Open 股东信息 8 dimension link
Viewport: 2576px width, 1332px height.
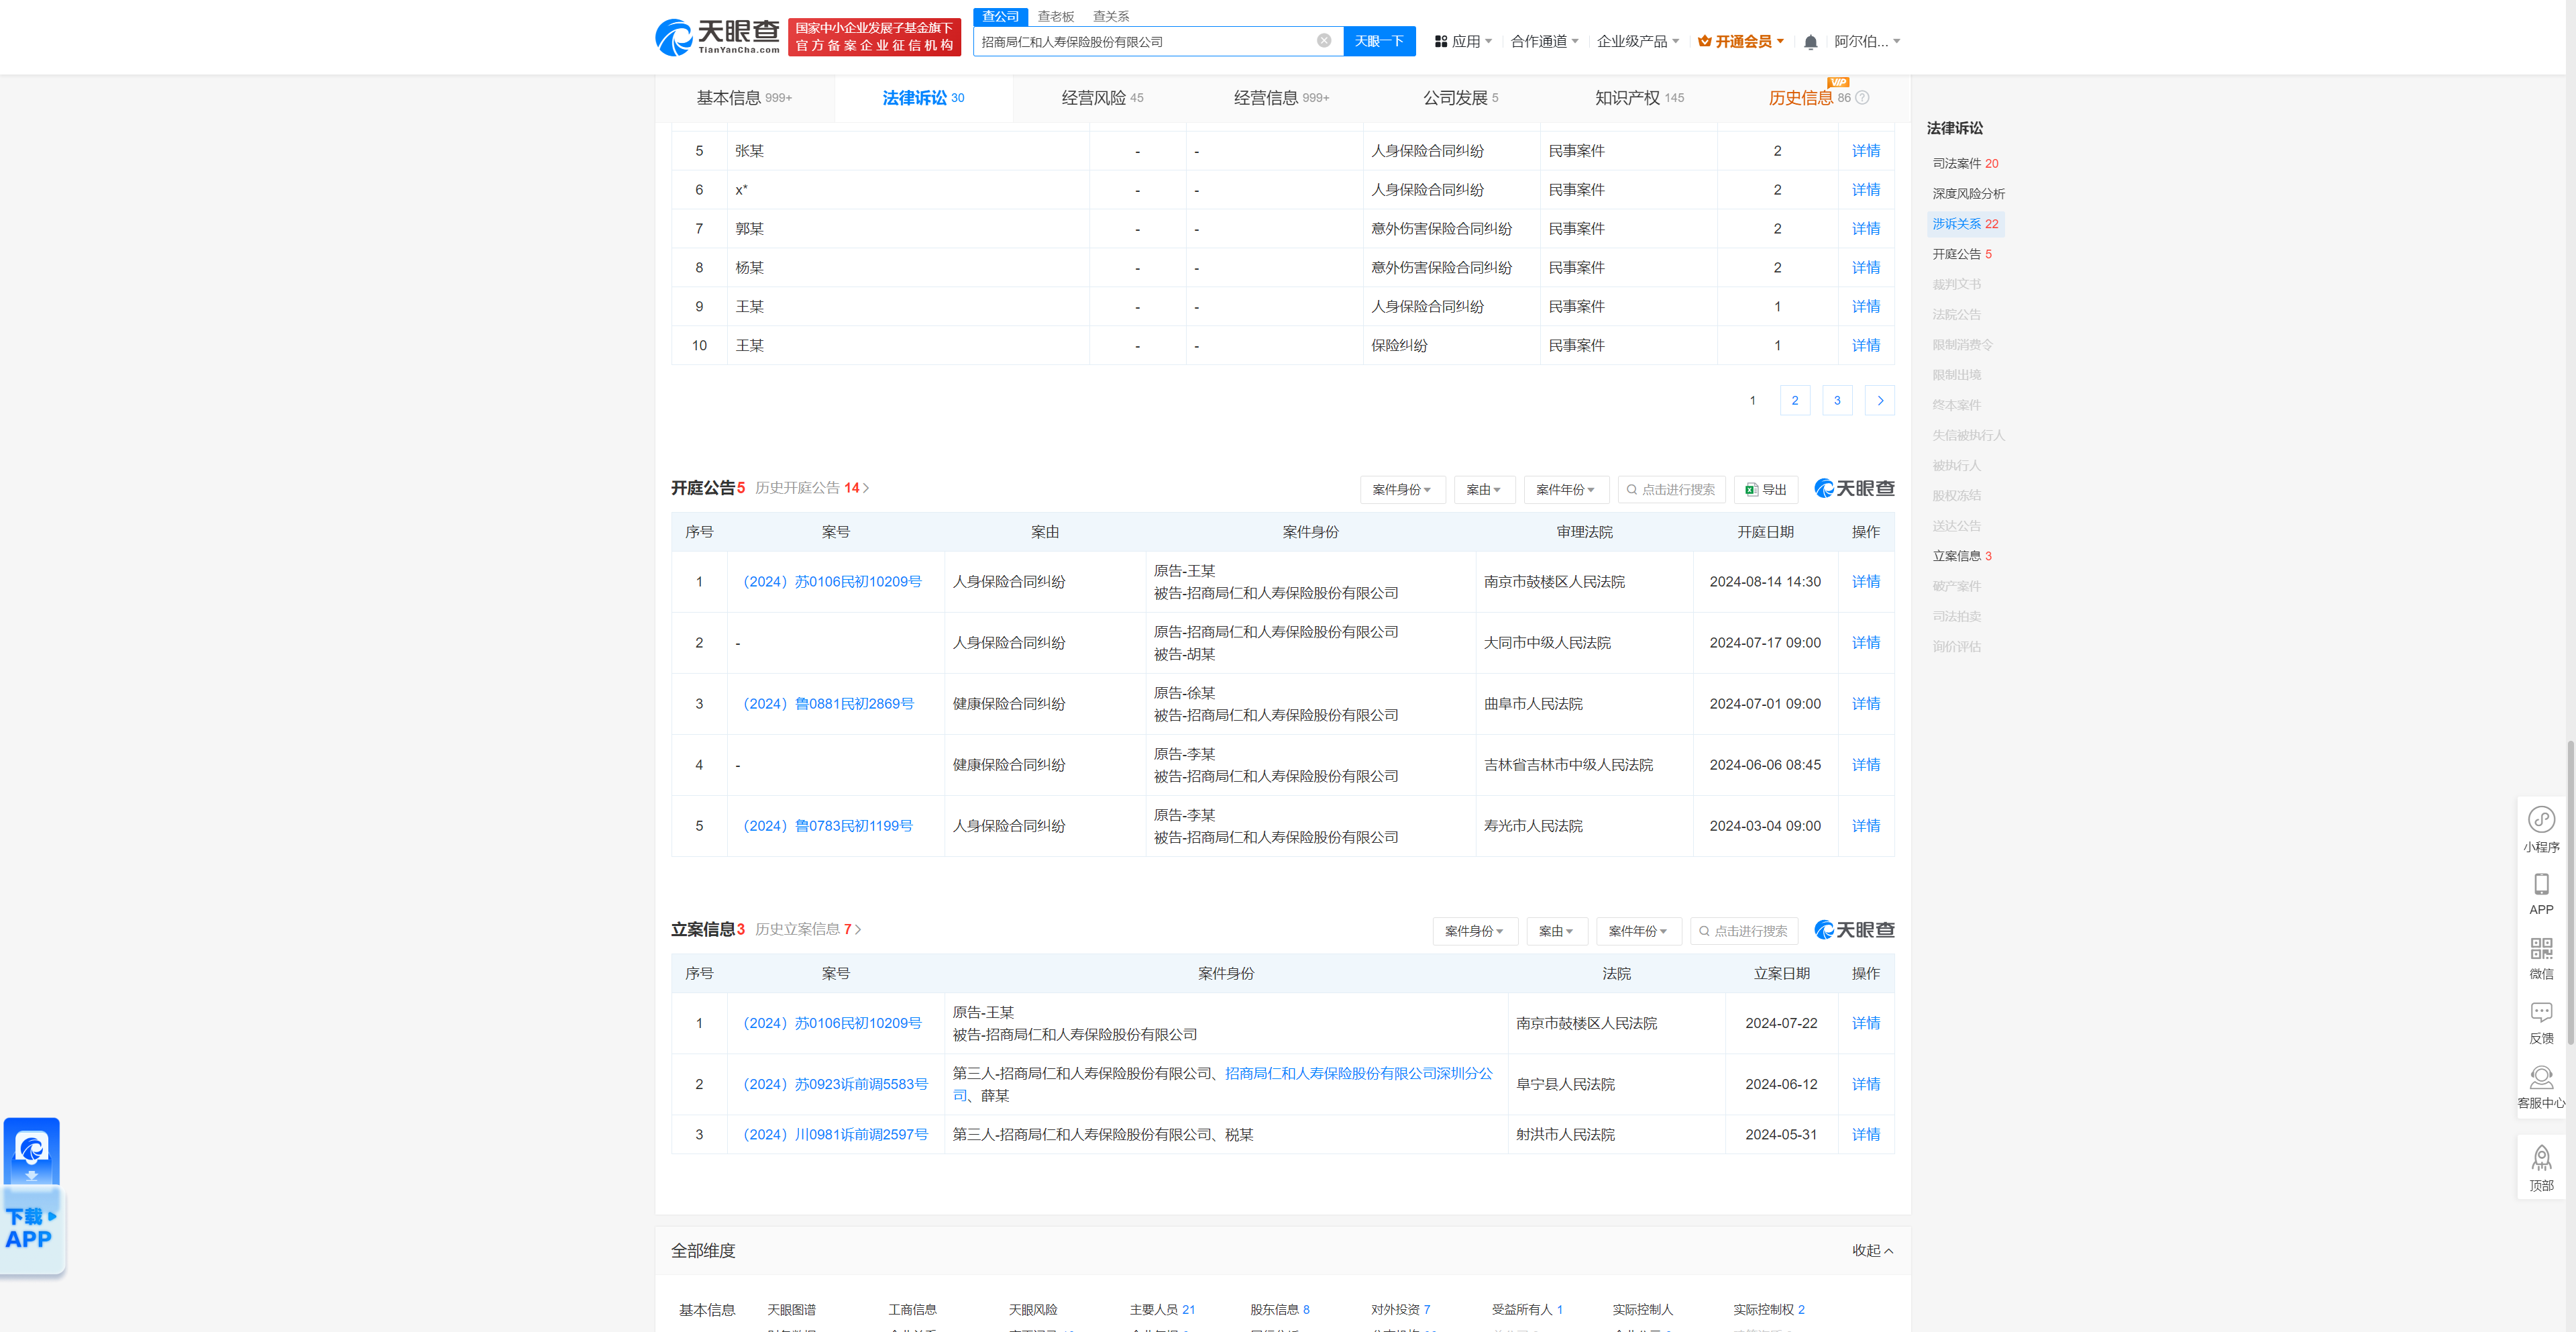1279,1310
